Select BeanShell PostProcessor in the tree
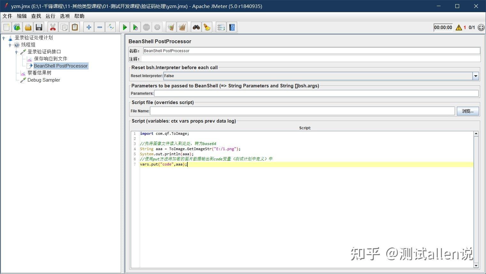486x274 pixels. (x=61, y=66)
